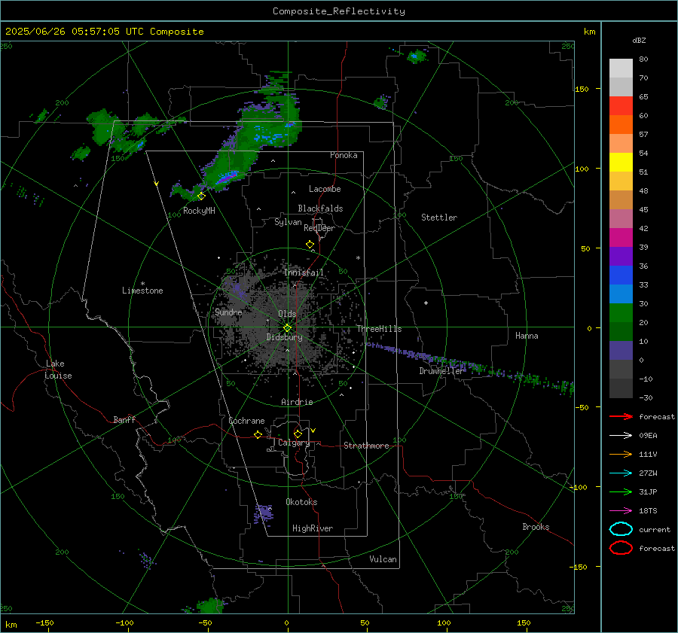This screenshot has width=678, height=633.
Task: Select the 65 dBZ red color swatch
Action: [x=621, y=105]
